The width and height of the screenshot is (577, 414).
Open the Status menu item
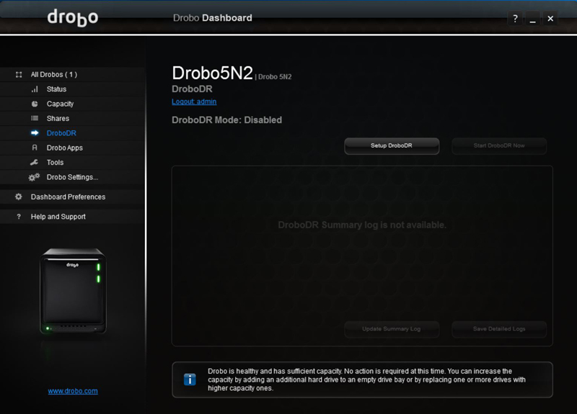[56, 89]
